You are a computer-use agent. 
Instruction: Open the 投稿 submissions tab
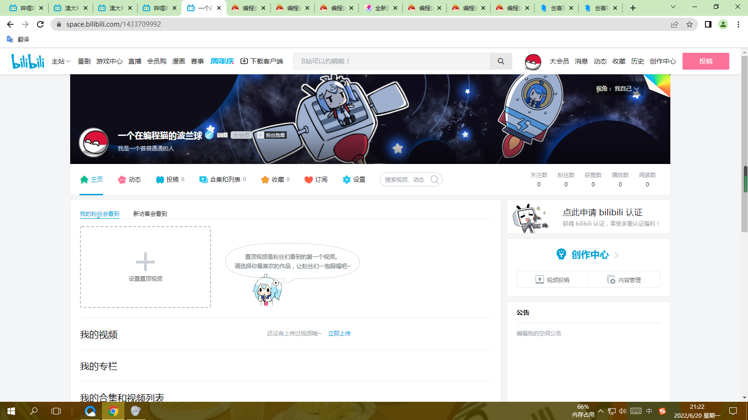[170, 179]
